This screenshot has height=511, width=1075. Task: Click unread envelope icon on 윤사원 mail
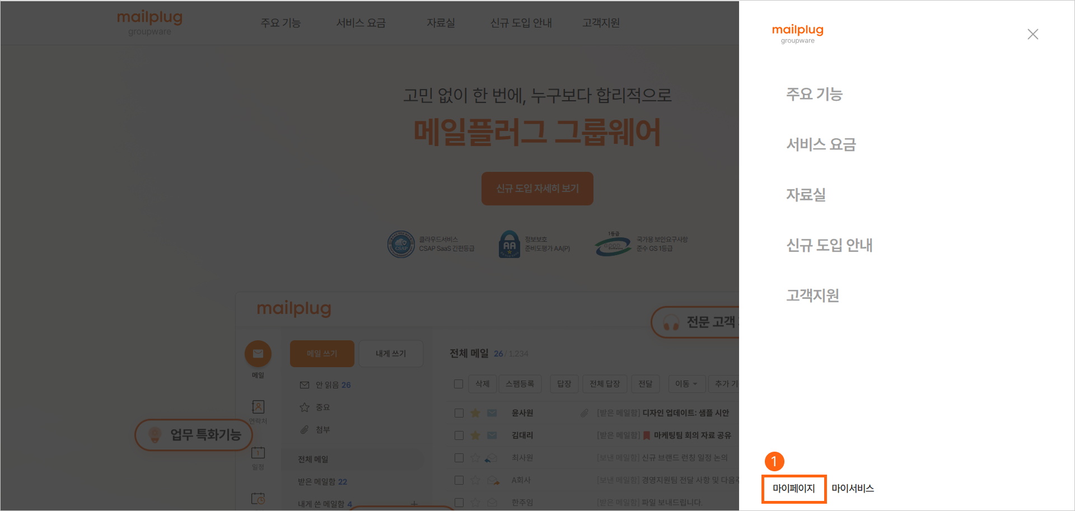pos(492,413)
